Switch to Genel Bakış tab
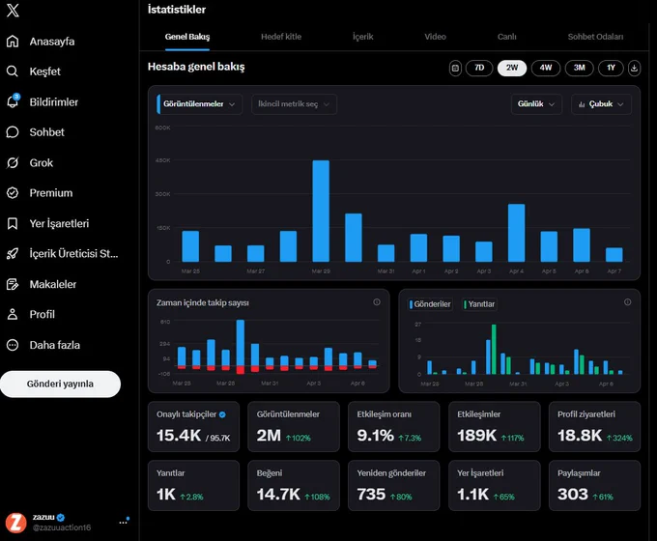The image size is (657, 541). pos(187,37)
